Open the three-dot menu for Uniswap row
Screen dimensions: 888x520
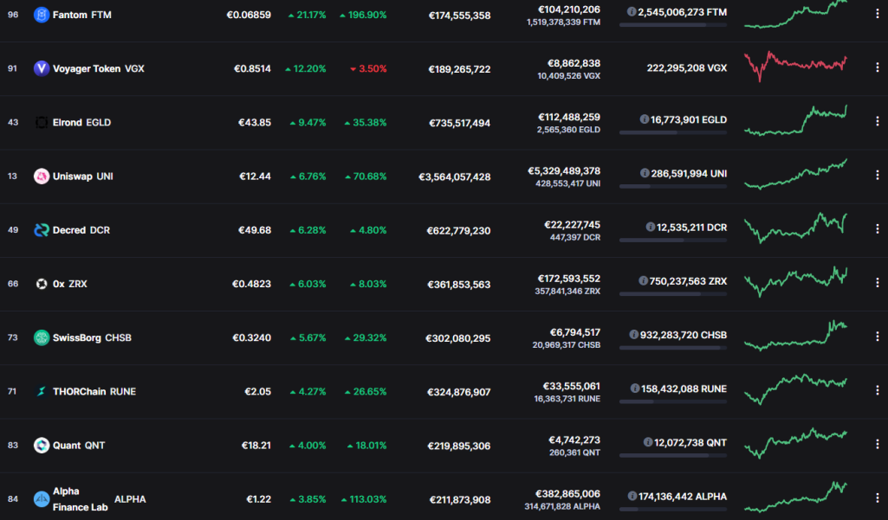tap(878, 176)
